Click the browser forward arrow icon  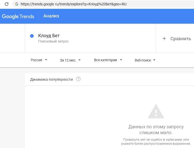(1, 4)
